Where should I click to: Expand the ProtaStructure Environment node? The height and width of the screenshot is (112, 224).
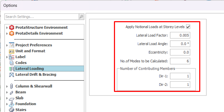point(7,27)
